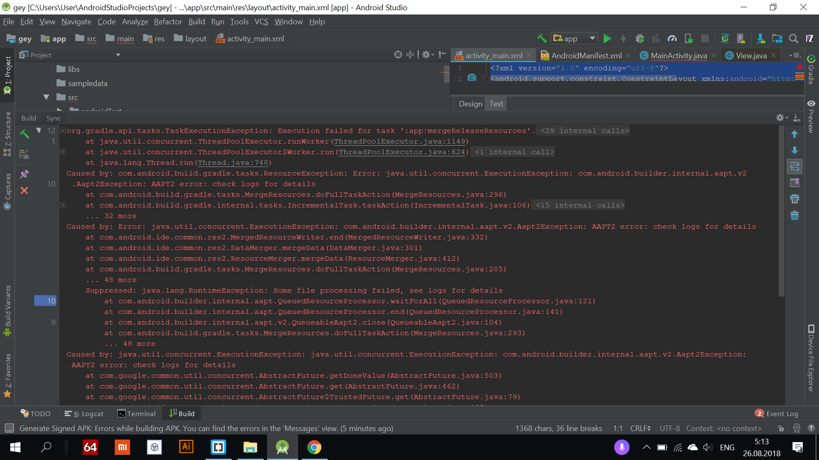819x460 pixels.
Task: Open the Terminal tool window
Action: tap(136, 414)
